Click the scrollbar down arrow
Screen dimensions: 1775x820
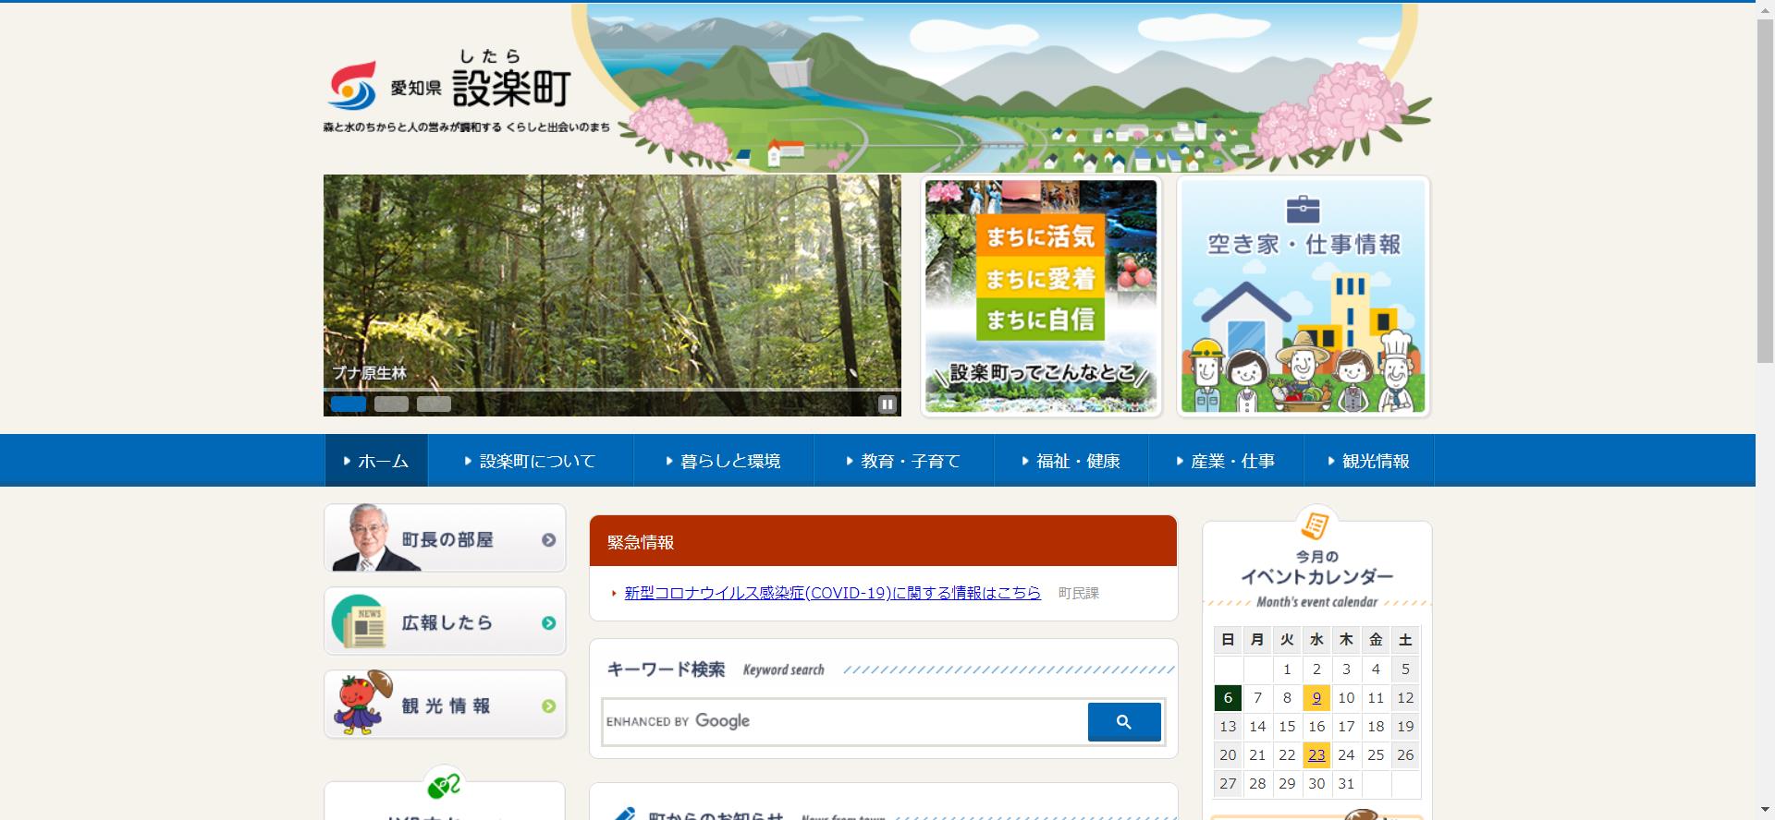point(1765,811)
